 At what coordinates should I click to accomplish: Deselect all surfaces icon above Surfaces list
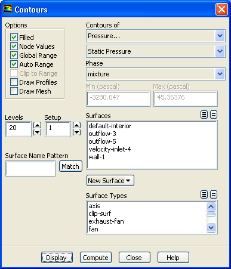pyautogui.click(x=214, y=115)
